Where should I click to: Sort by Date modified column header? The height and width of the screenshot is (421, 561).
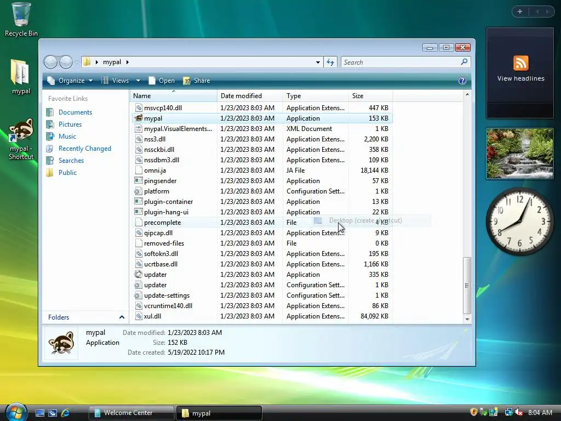coord(250,96)
